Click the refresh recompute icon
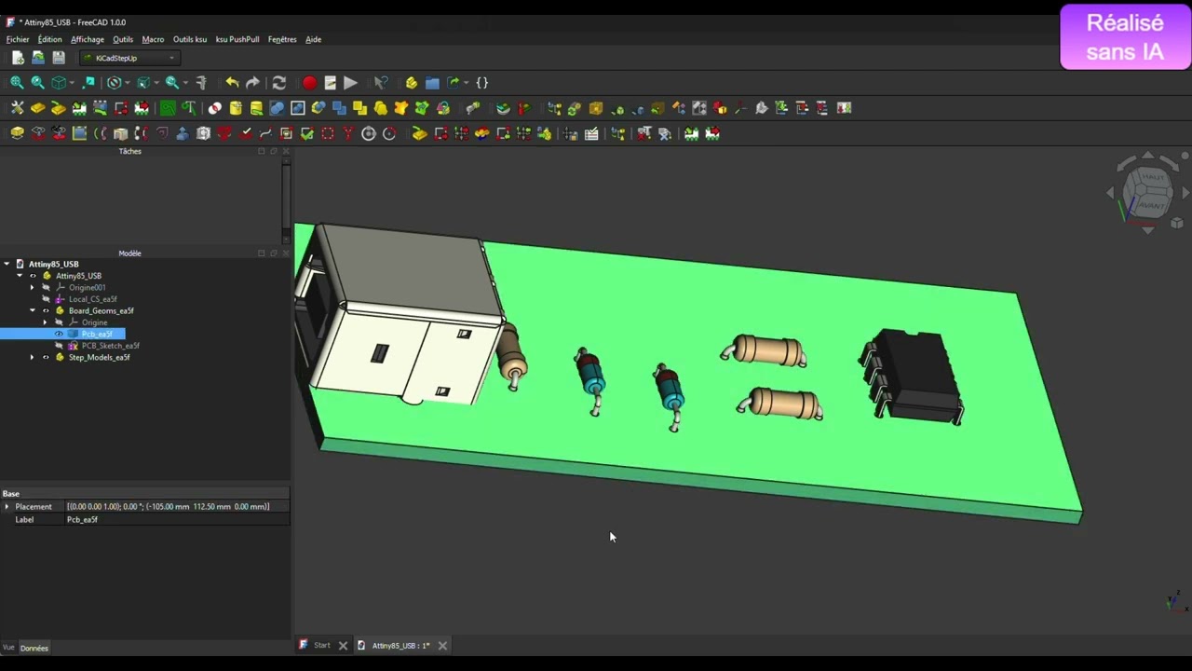This screenshot has width=1192, height=671. point(278,83)
